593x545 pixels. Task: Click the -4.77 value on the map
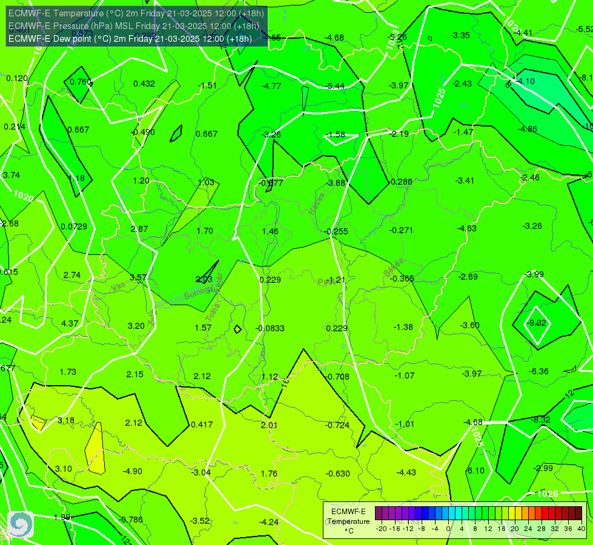coord(271,86)
